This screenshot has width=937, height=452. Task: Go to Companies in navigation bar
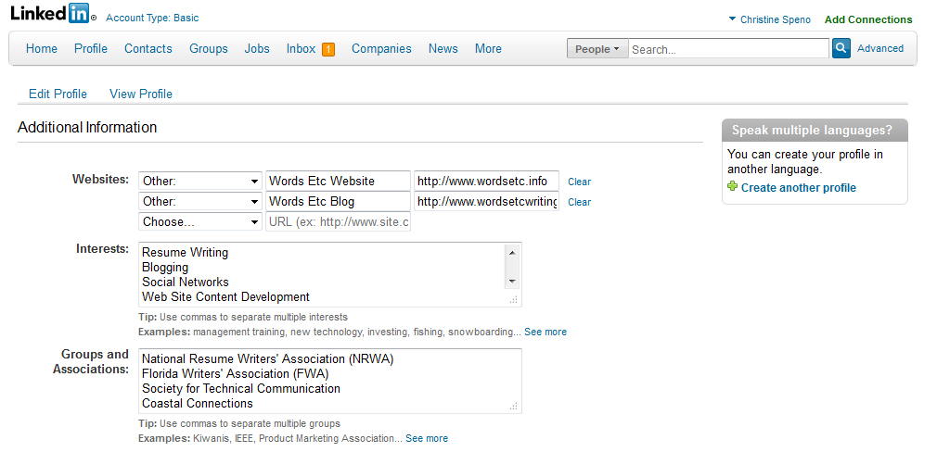(x=381, y=49)
